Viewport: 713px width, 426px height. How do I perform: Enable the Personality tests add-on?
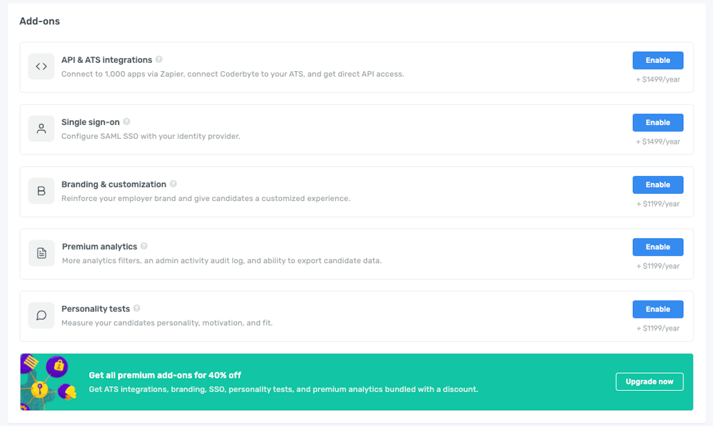pyautogui.click(x=657, y=309)
